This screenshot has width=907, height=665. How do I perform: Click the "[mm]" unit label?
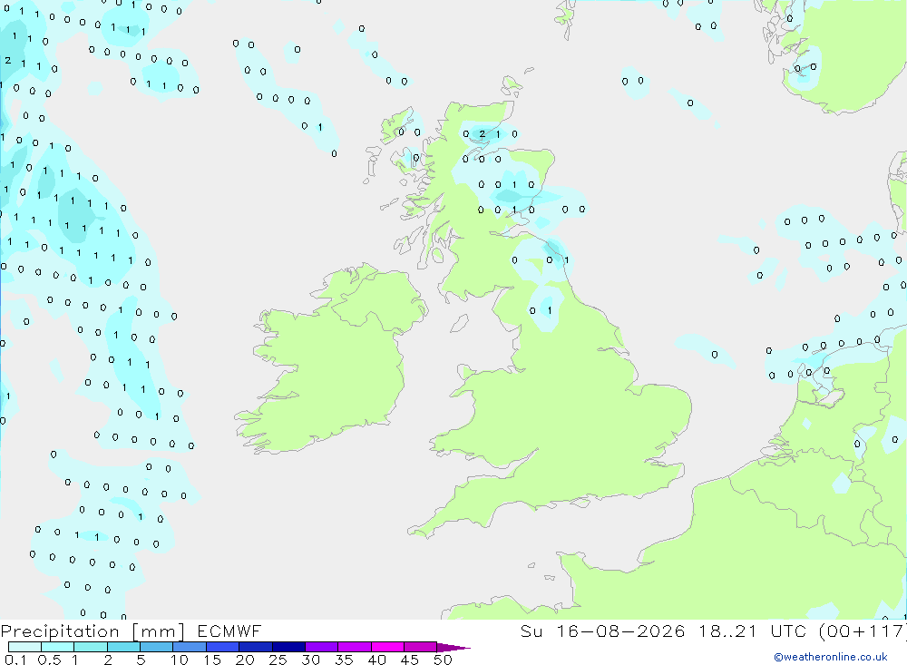pos(158,631)
